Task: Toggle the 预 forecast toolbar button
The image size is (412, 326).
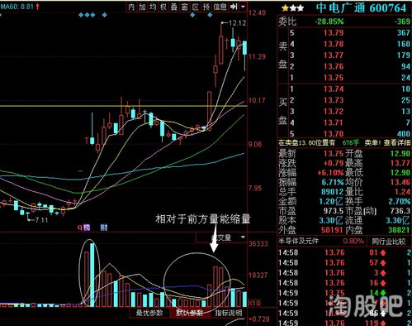Action: (206, 7)
